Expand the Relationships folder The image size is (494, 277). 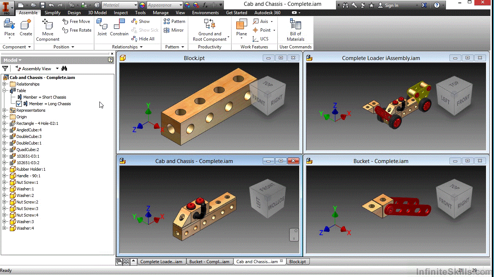pyautogui.click(x=4, y=84)
